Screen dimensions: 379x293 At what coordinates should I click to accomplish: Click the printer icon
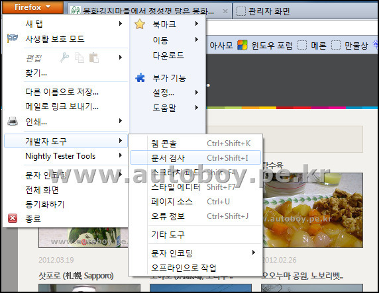pyautogui.click(x=13, y=121)
